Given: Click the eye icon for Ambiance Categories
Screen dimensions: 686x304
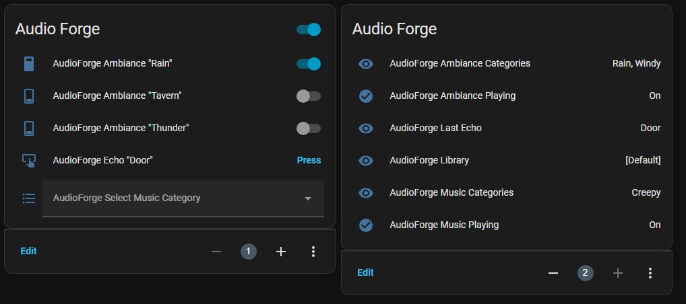Looking at the screenshot, I should 366,64.
